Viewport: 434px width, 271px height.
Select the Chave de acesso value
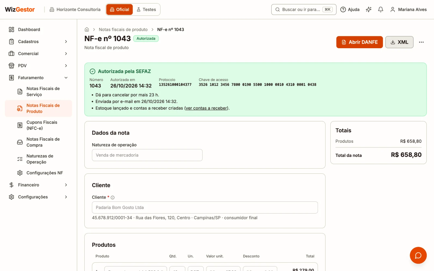click(257, 85)
